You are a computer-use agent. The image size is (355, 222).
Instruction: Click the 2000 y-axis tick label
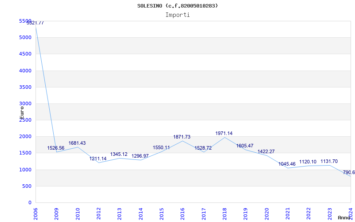click(x=25, y=137)
